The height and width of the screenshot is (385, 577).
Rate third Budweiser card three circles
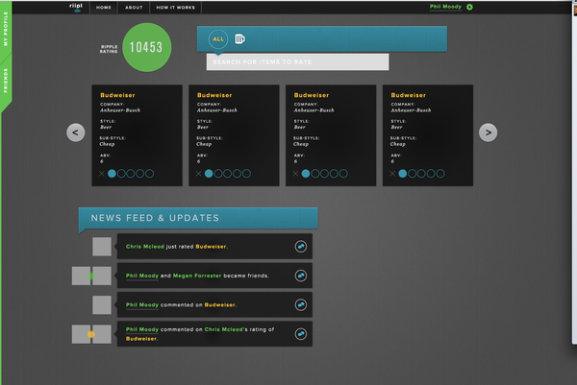[324, 174]
